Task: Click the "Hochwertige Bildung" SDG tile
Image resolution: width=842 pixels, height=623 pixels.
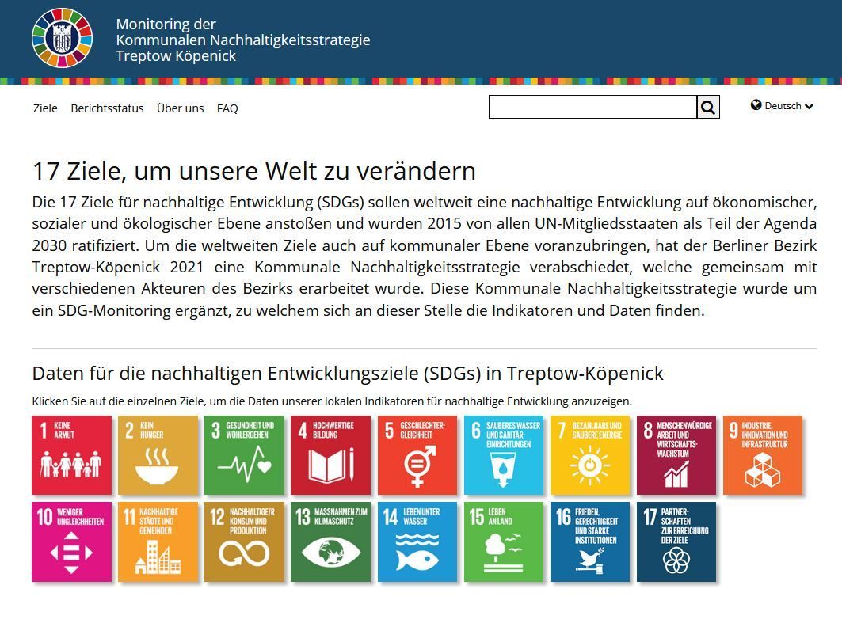Action: click(330, 455)
